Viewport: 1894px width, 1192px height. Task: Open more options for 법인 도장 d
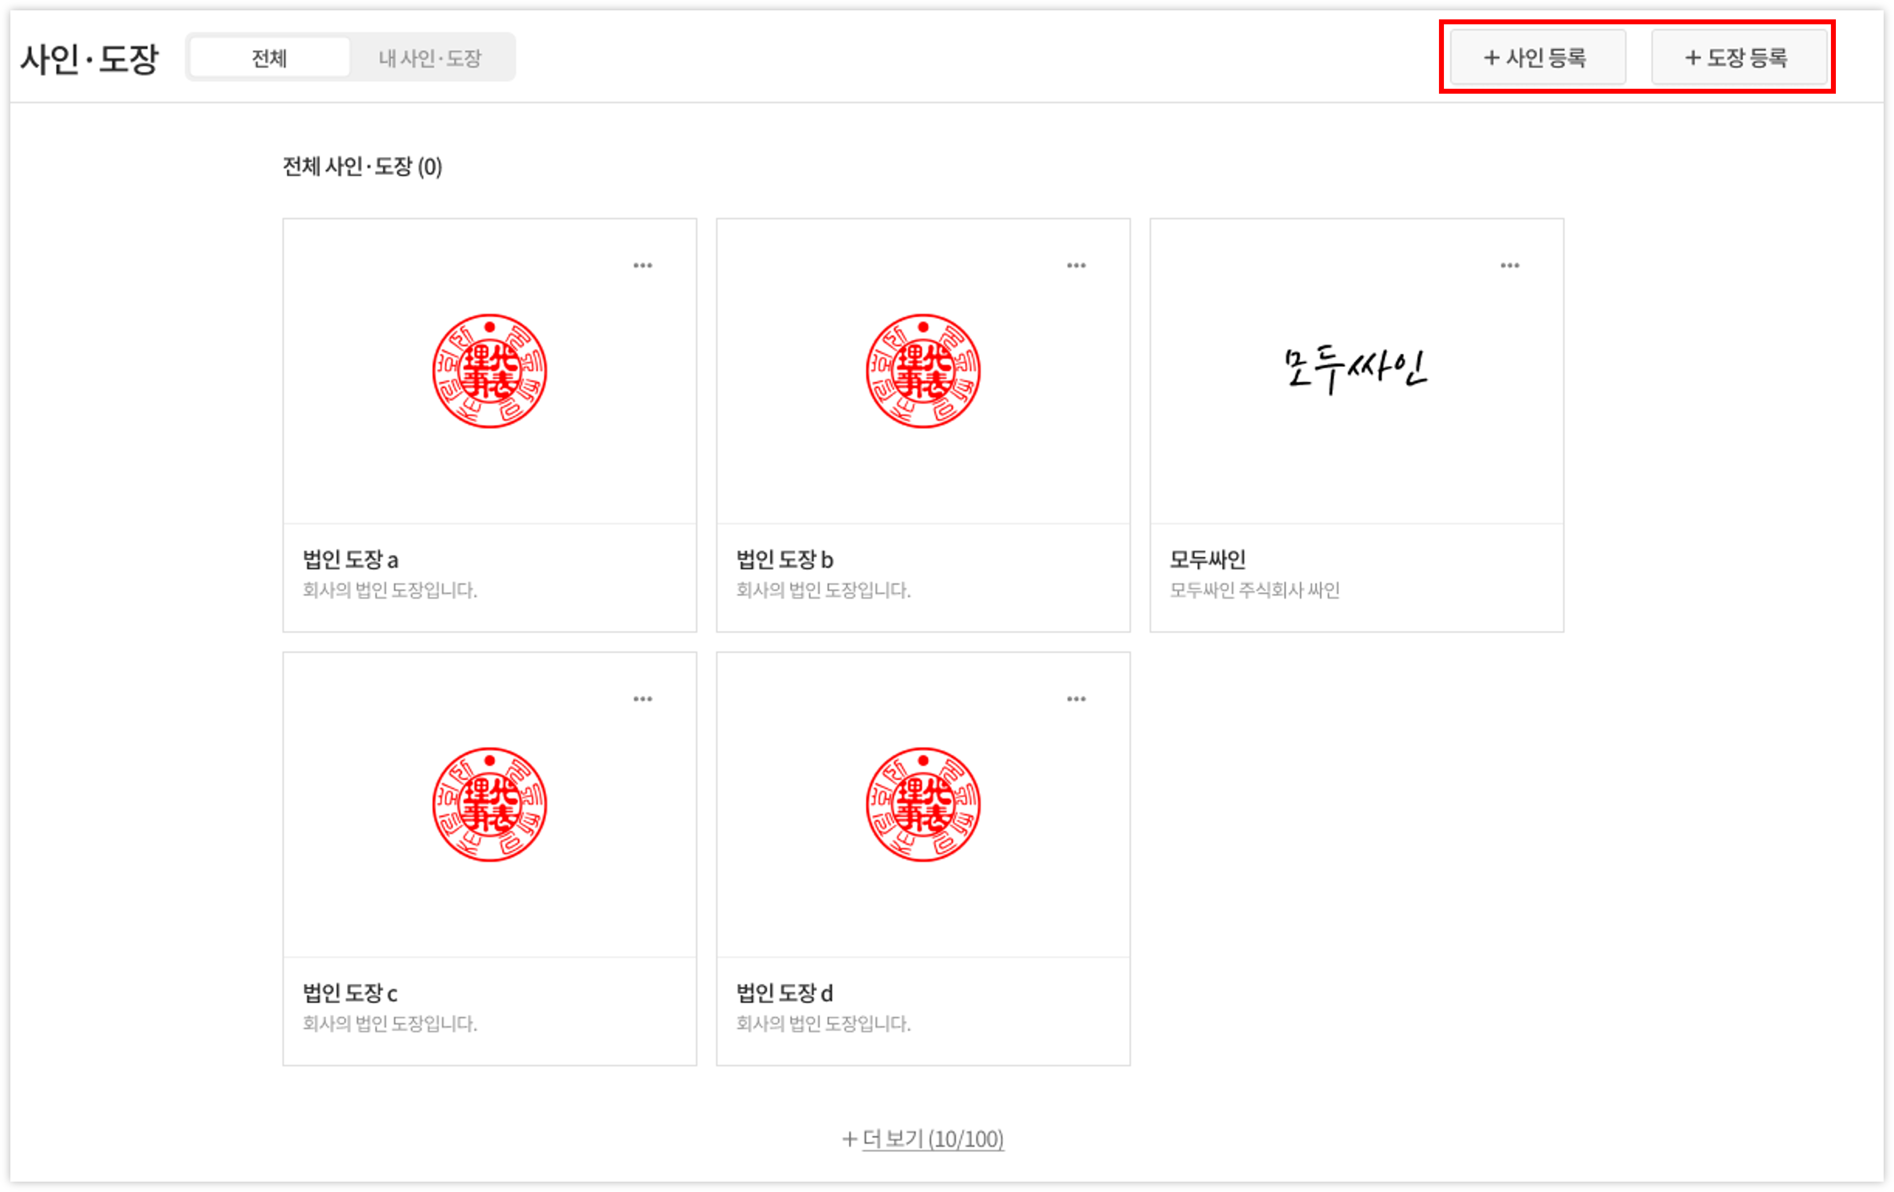[x=1076, y=699]
